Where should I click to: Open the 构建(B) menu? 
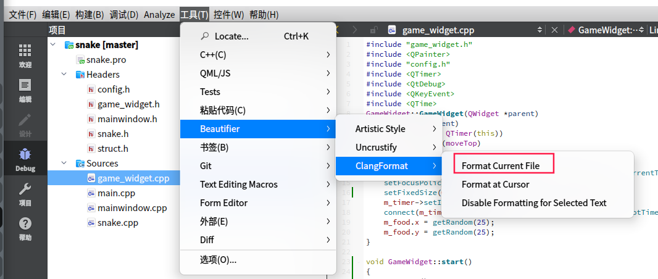click(90, 15)
